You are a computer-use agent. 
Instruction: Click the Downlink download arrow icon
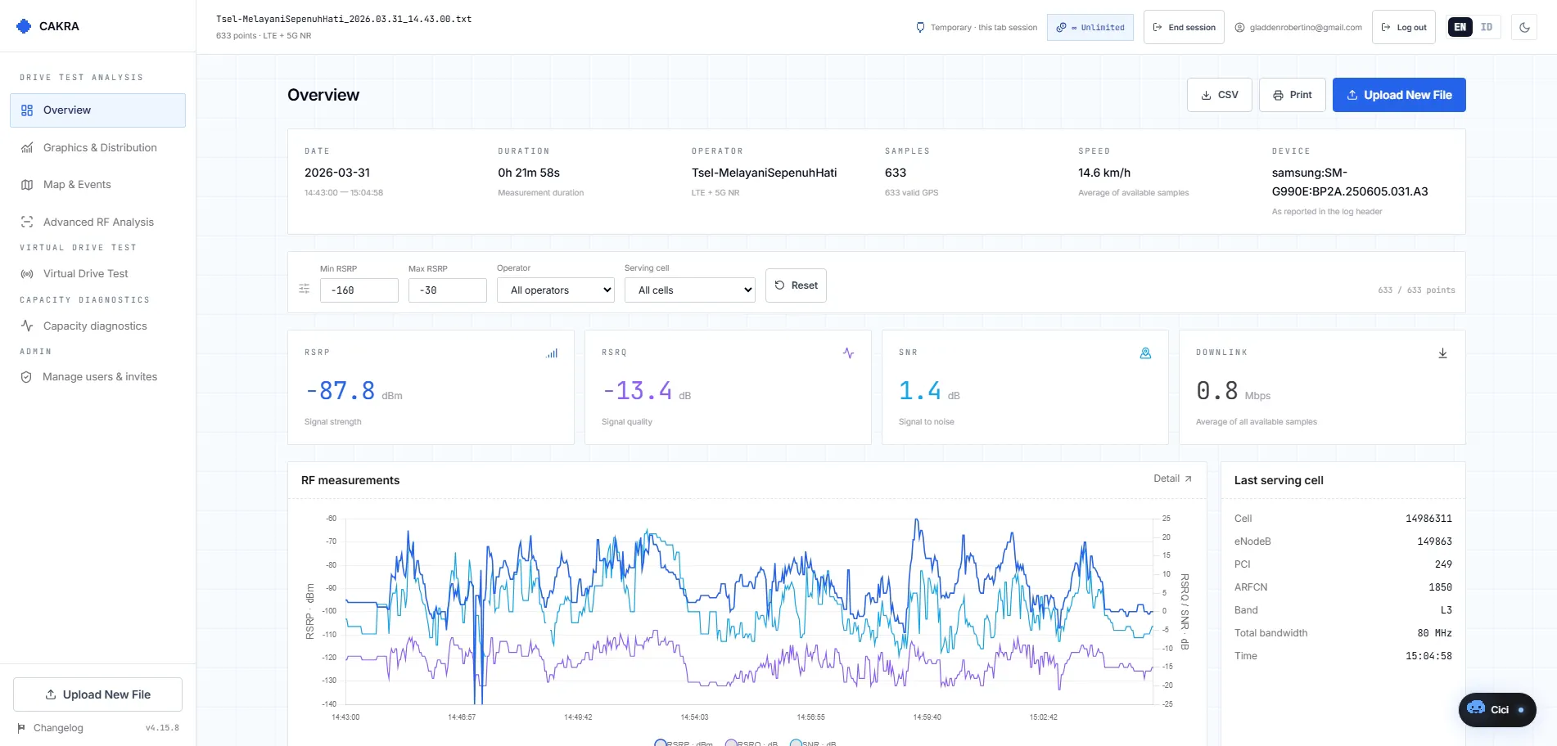click(x=1443, y=353)
